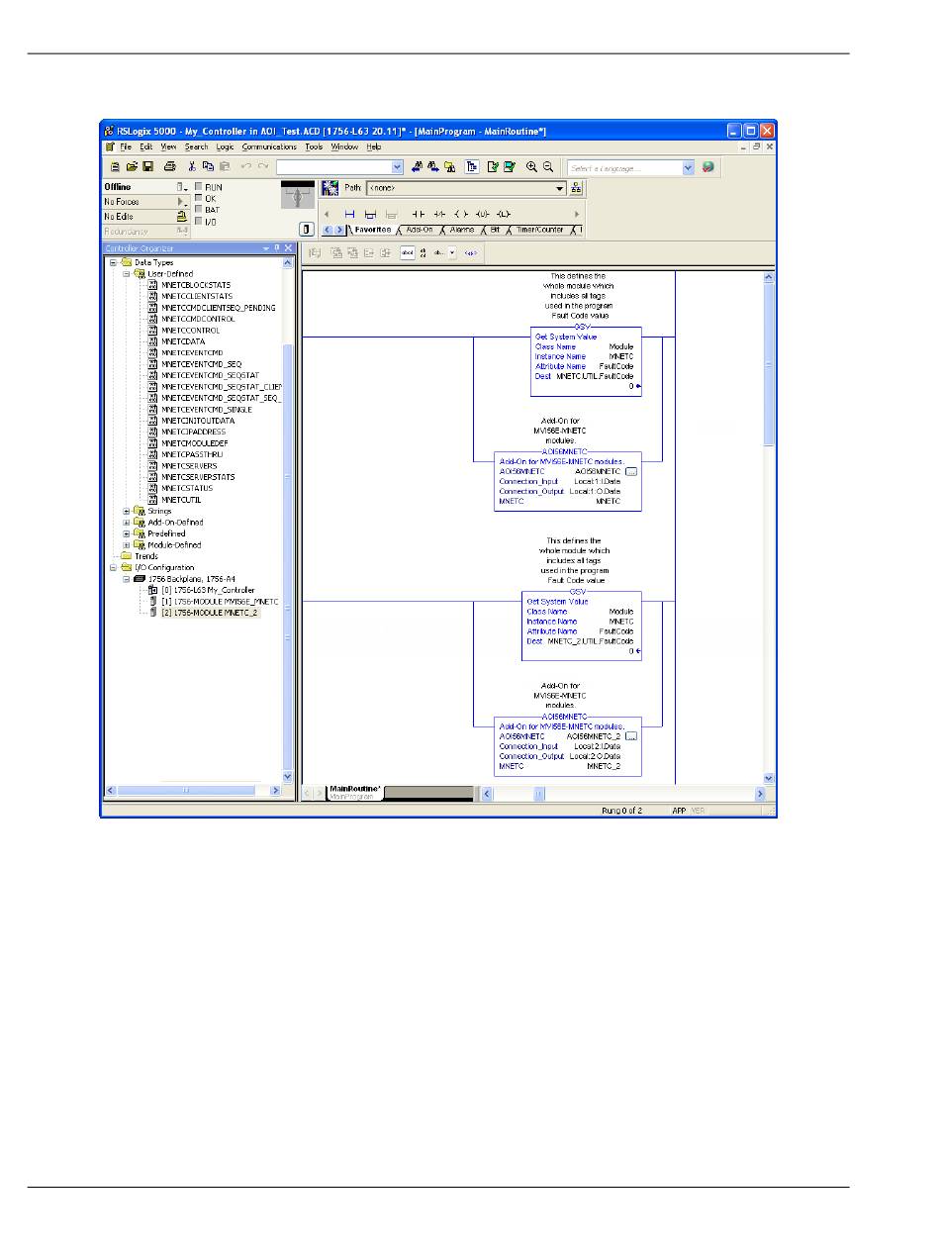Screen dimensions: 940x1254
Task: Select MNETCSERVERSTATS data type
Action: pyautogui.click(x=198, y=477)
